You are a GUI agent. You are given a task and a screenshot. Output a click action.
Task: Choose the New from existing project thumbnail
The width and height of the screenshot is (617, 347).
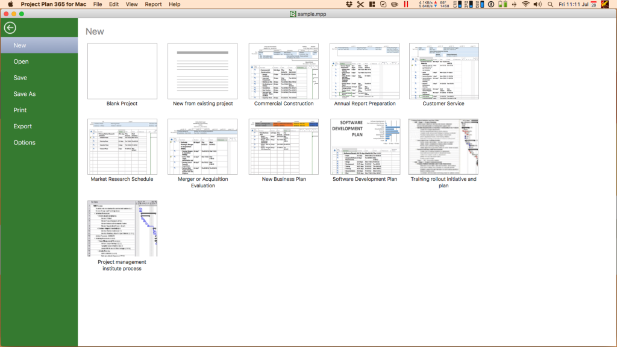click(202, 71)
